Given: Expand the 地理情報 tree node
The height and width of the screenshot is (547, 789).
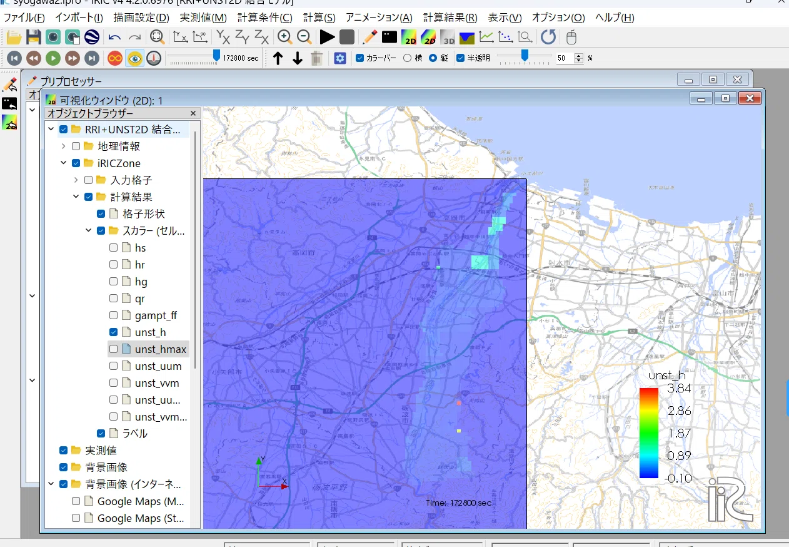Looking at the screenshot, I should [63, 146].
